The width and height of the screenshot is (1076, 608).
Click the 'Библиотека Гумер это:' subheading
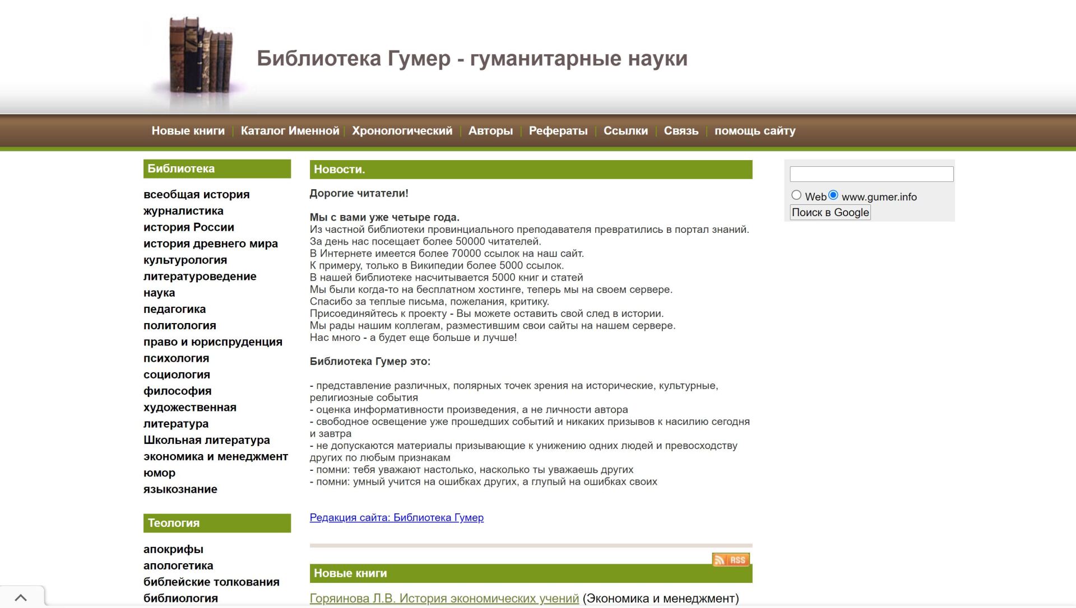click(370, 362)
